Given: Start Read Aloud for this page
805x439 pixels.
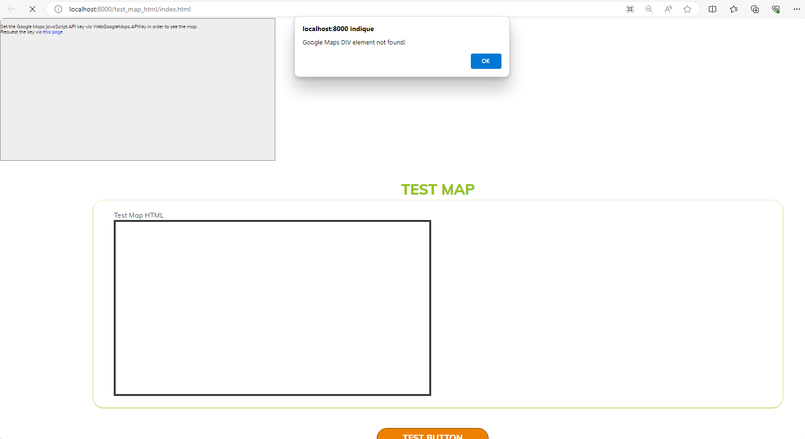Looking at the screenshot, I should tap(668, 9).
